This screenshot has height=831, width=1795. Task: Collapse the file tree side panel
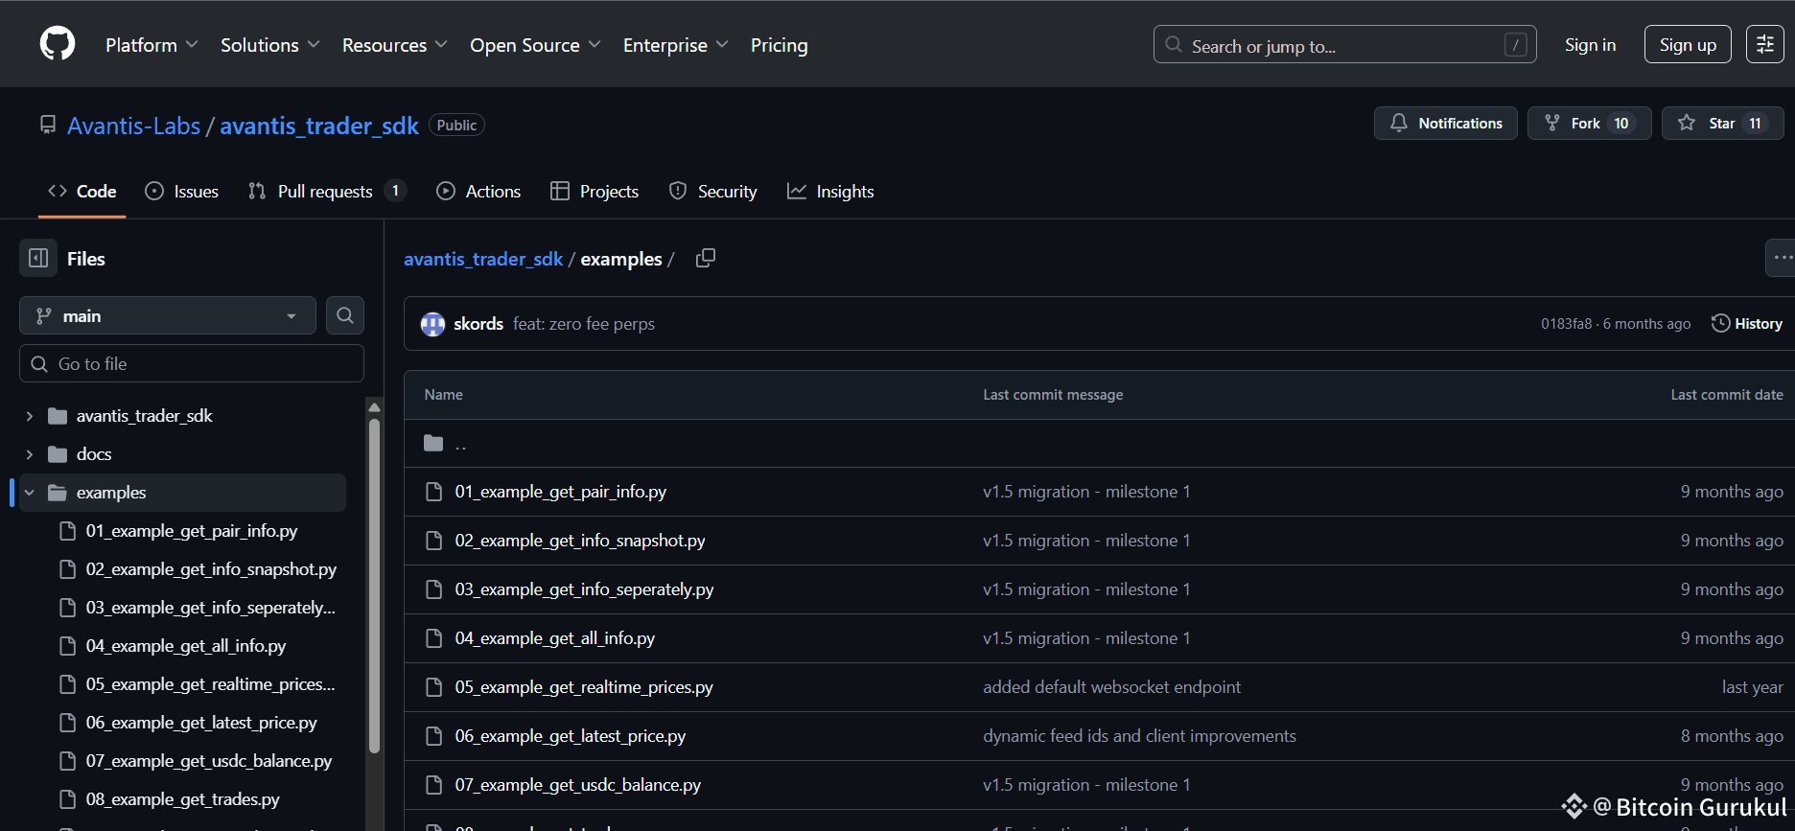coord(38,259)
